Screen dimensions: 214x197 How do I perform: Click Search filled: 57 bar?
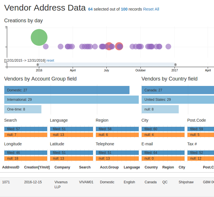pos(26,129)
